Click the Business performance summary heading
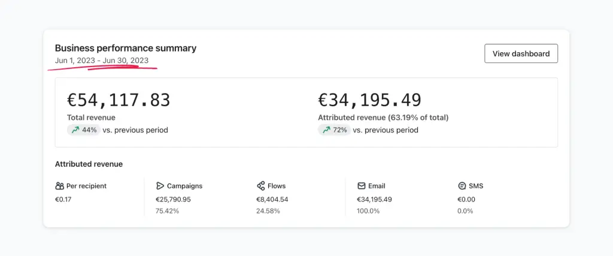613x256 pixels. point(126,48)
